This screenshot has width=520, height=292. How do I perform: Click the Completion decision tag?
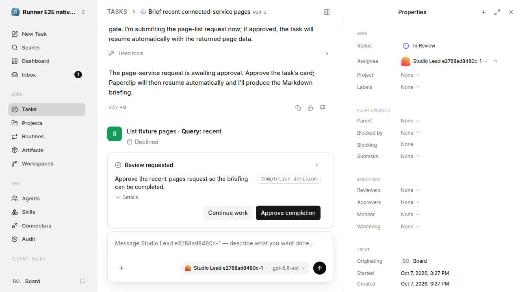point(289,179)
